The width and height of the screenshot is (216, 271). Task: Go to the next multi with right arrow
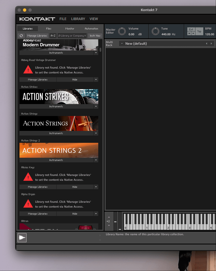pos(211,44)
